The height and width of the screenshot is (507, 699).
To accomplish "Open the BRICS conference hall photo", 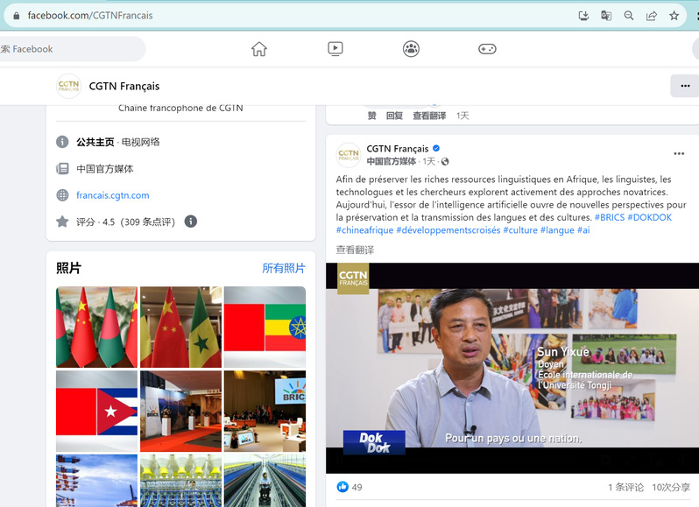I will tap(265, 412).
